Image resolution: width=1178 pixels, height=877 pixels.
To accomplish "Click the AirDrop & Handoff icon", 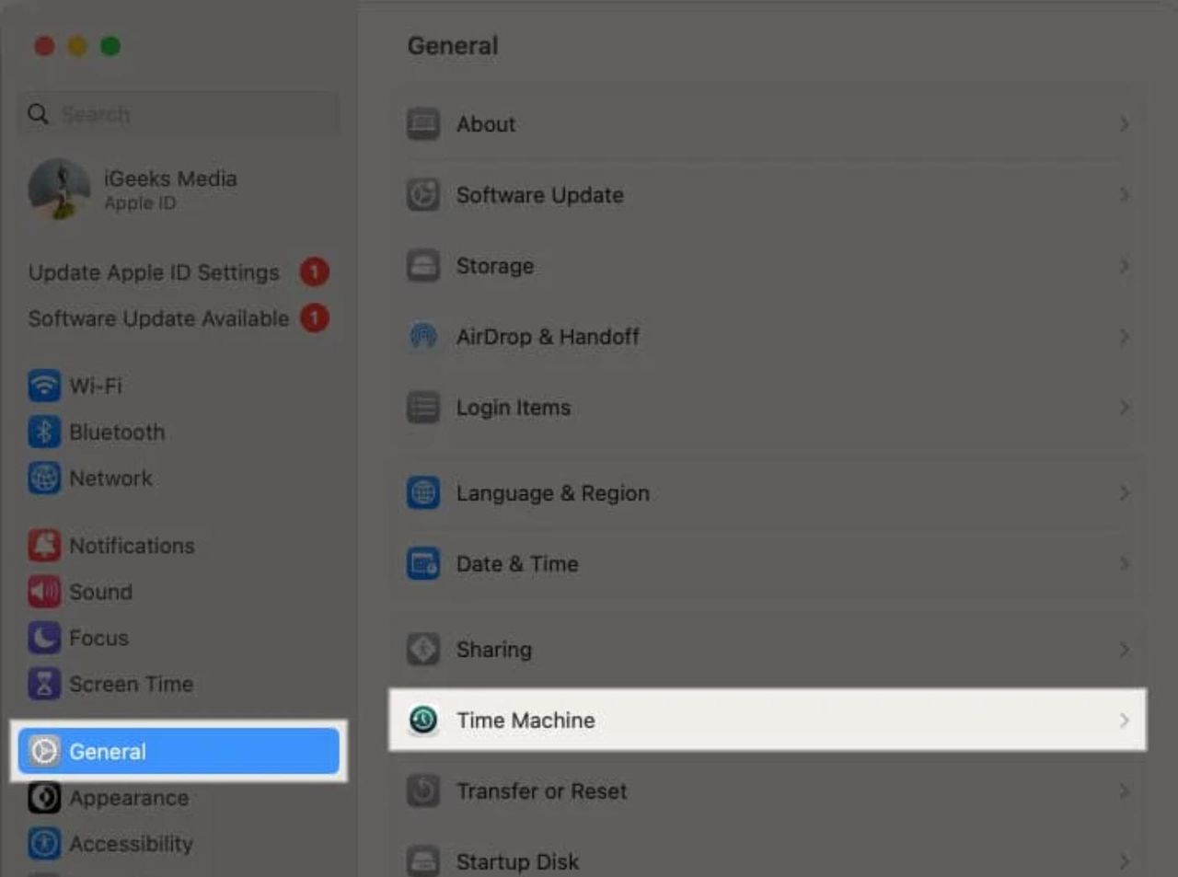I will click(423, 337).
